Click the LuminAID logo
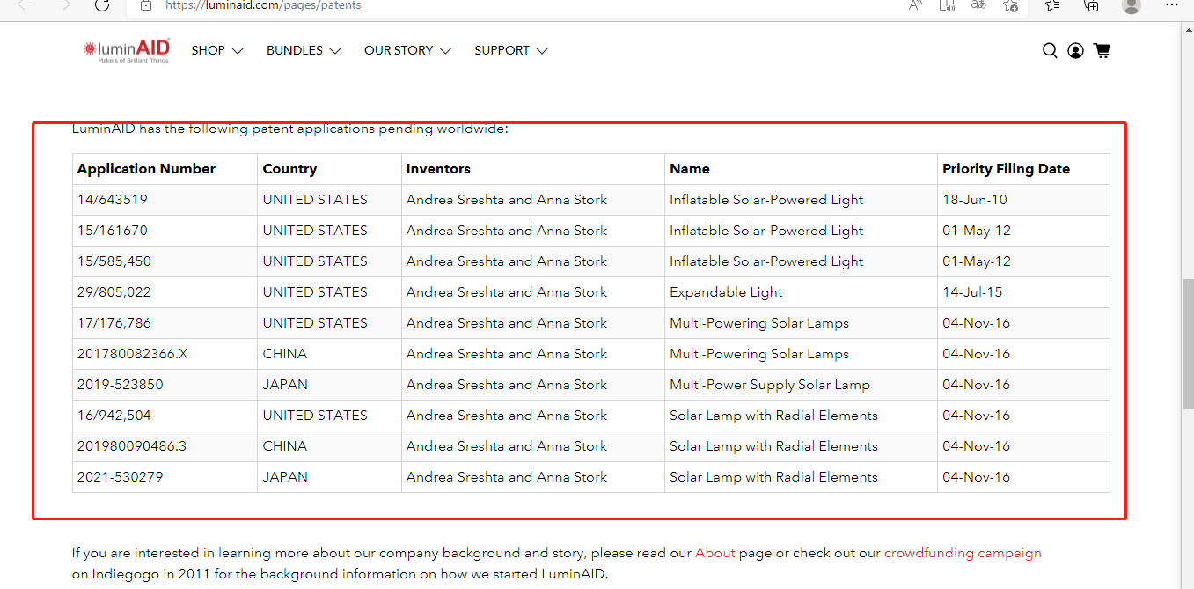1194x589 pixels. coord(126,51)
